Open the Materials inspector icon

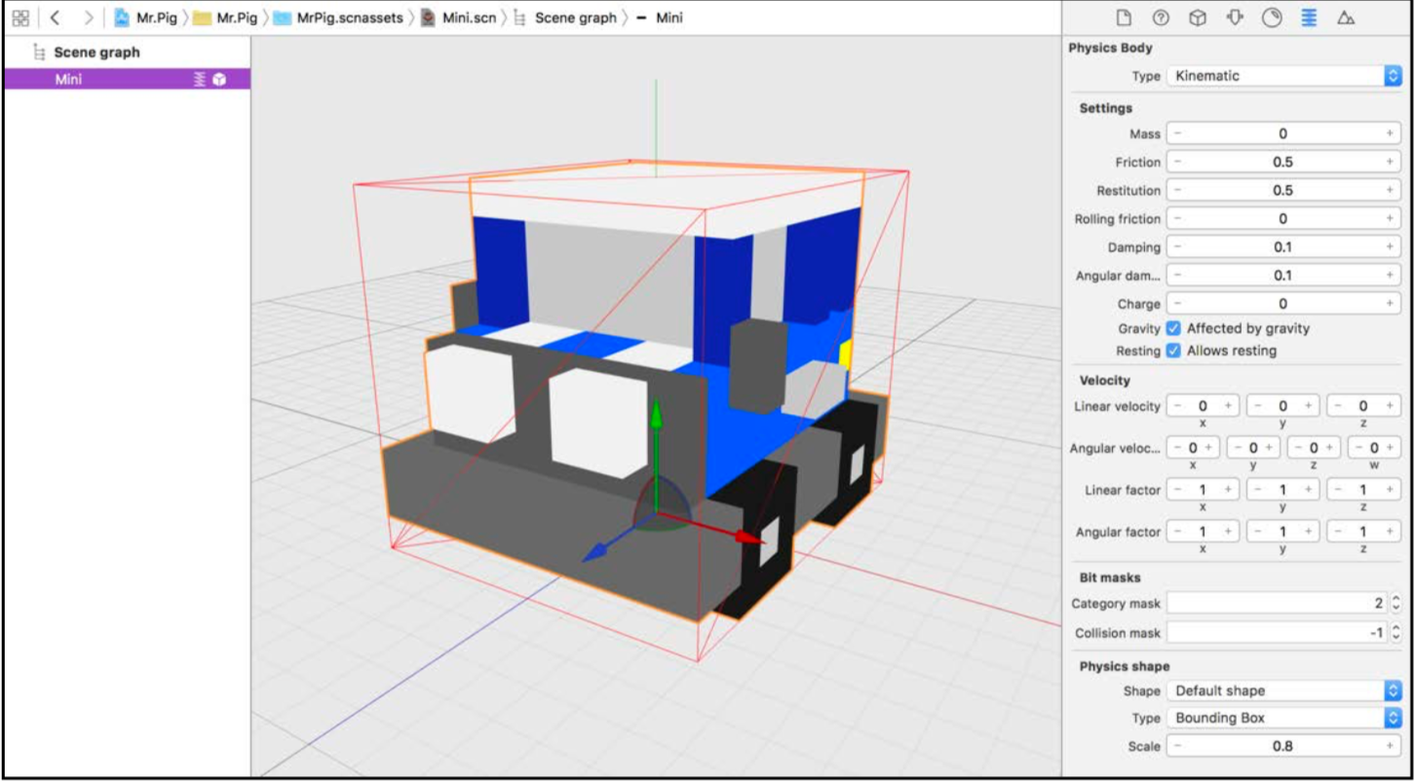pyautogui.click(x=1272, y=18)
